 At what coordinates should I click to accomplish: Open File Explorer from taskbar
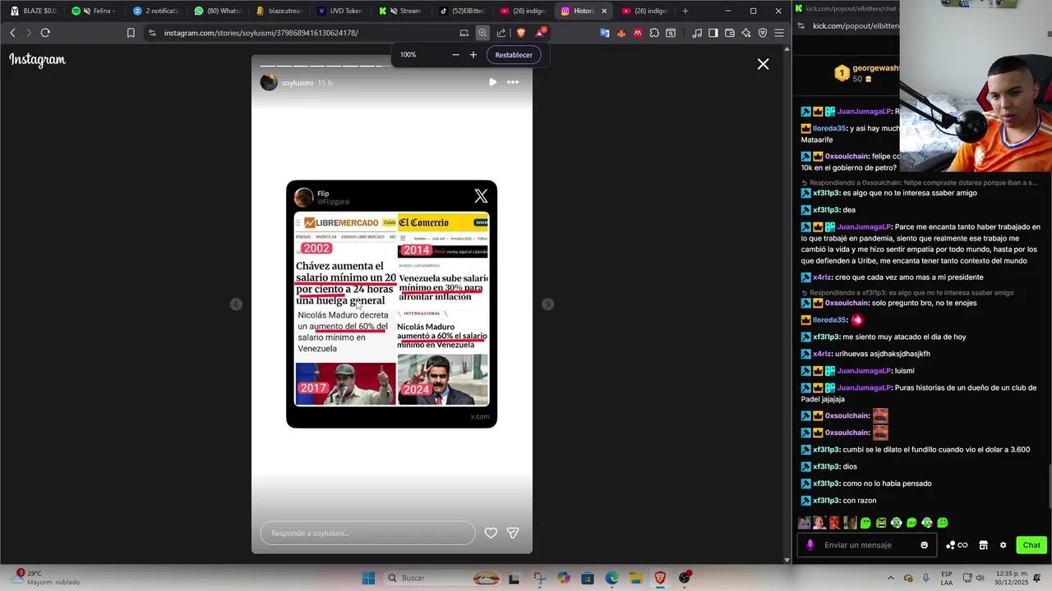636,578
